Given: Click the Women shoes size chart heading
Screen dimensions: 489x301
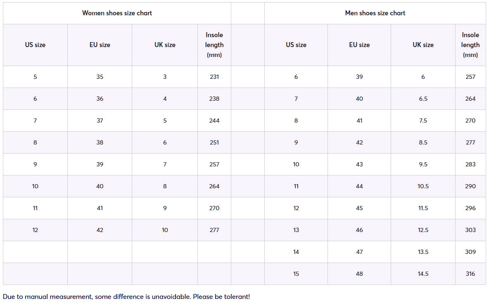Looking at the screenshot, I should tap(117, 13).
